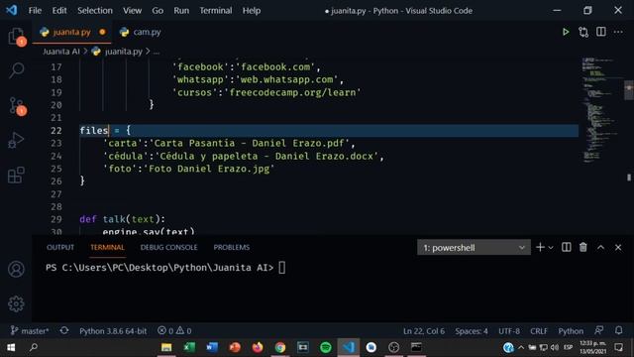Show hidden system tray icons
Screen dimensions: 634x357
pyautogui.click(x=521, y=347)
